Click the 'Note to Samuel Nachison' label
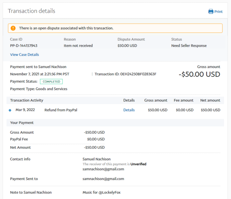The width and height of the screenshot is (231, 199). click(31, 192)
